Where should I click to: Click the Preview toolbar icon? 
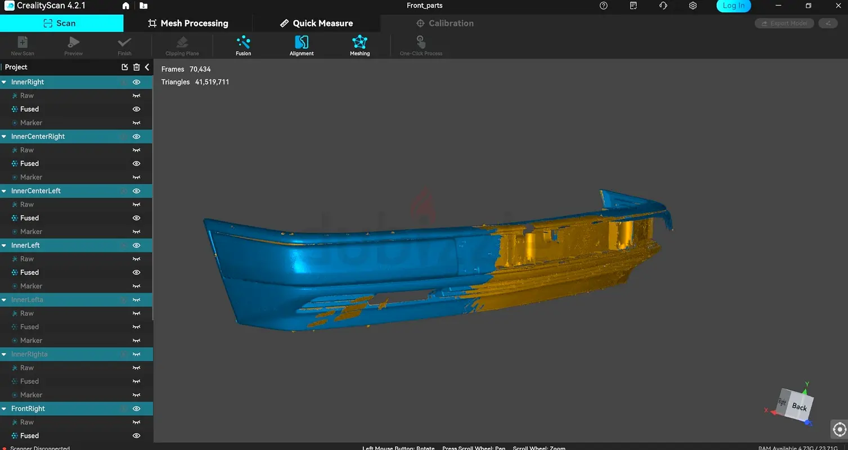[74, 46]
